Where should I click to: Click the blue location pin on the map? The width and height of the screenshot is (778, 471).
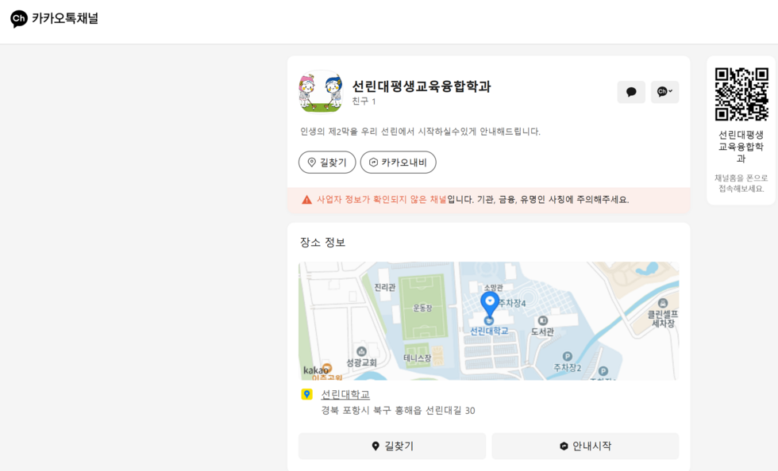point(490,304)
